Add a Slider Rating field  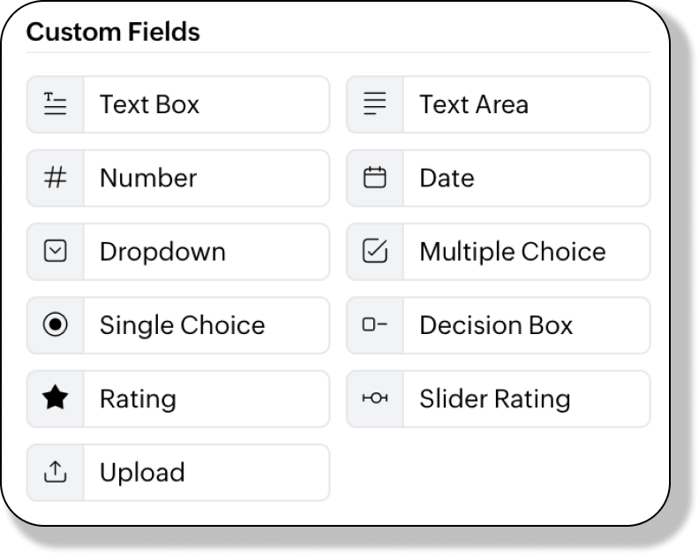pyautogui.click(x=499, y=399)
